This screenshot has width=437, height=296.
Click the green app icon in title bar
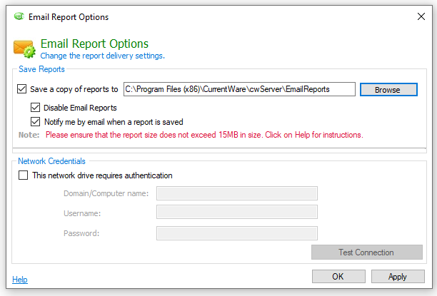coord(19,16)
